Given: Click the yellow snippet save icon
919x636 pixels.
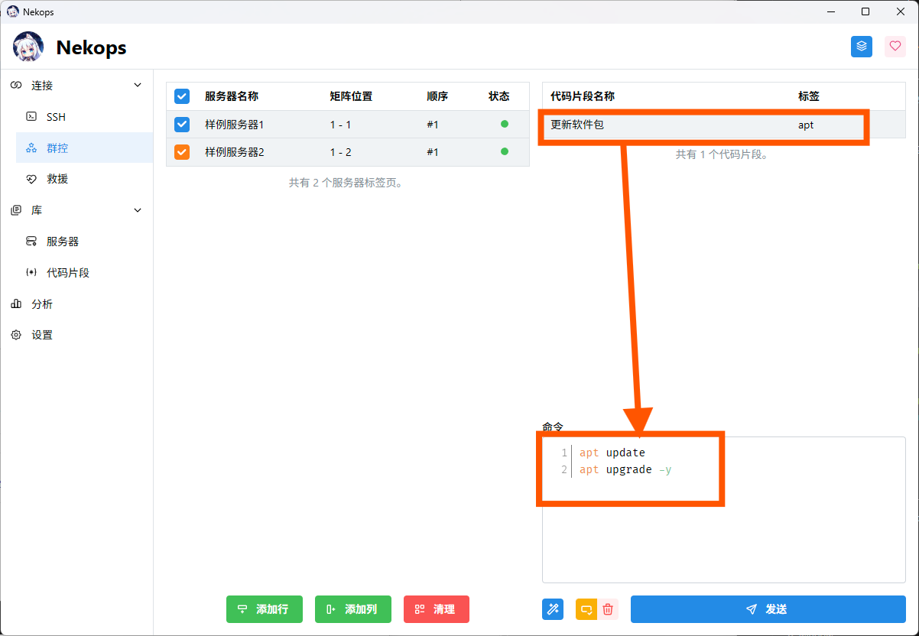Looking at the screenshot, I should coord(586,609).
